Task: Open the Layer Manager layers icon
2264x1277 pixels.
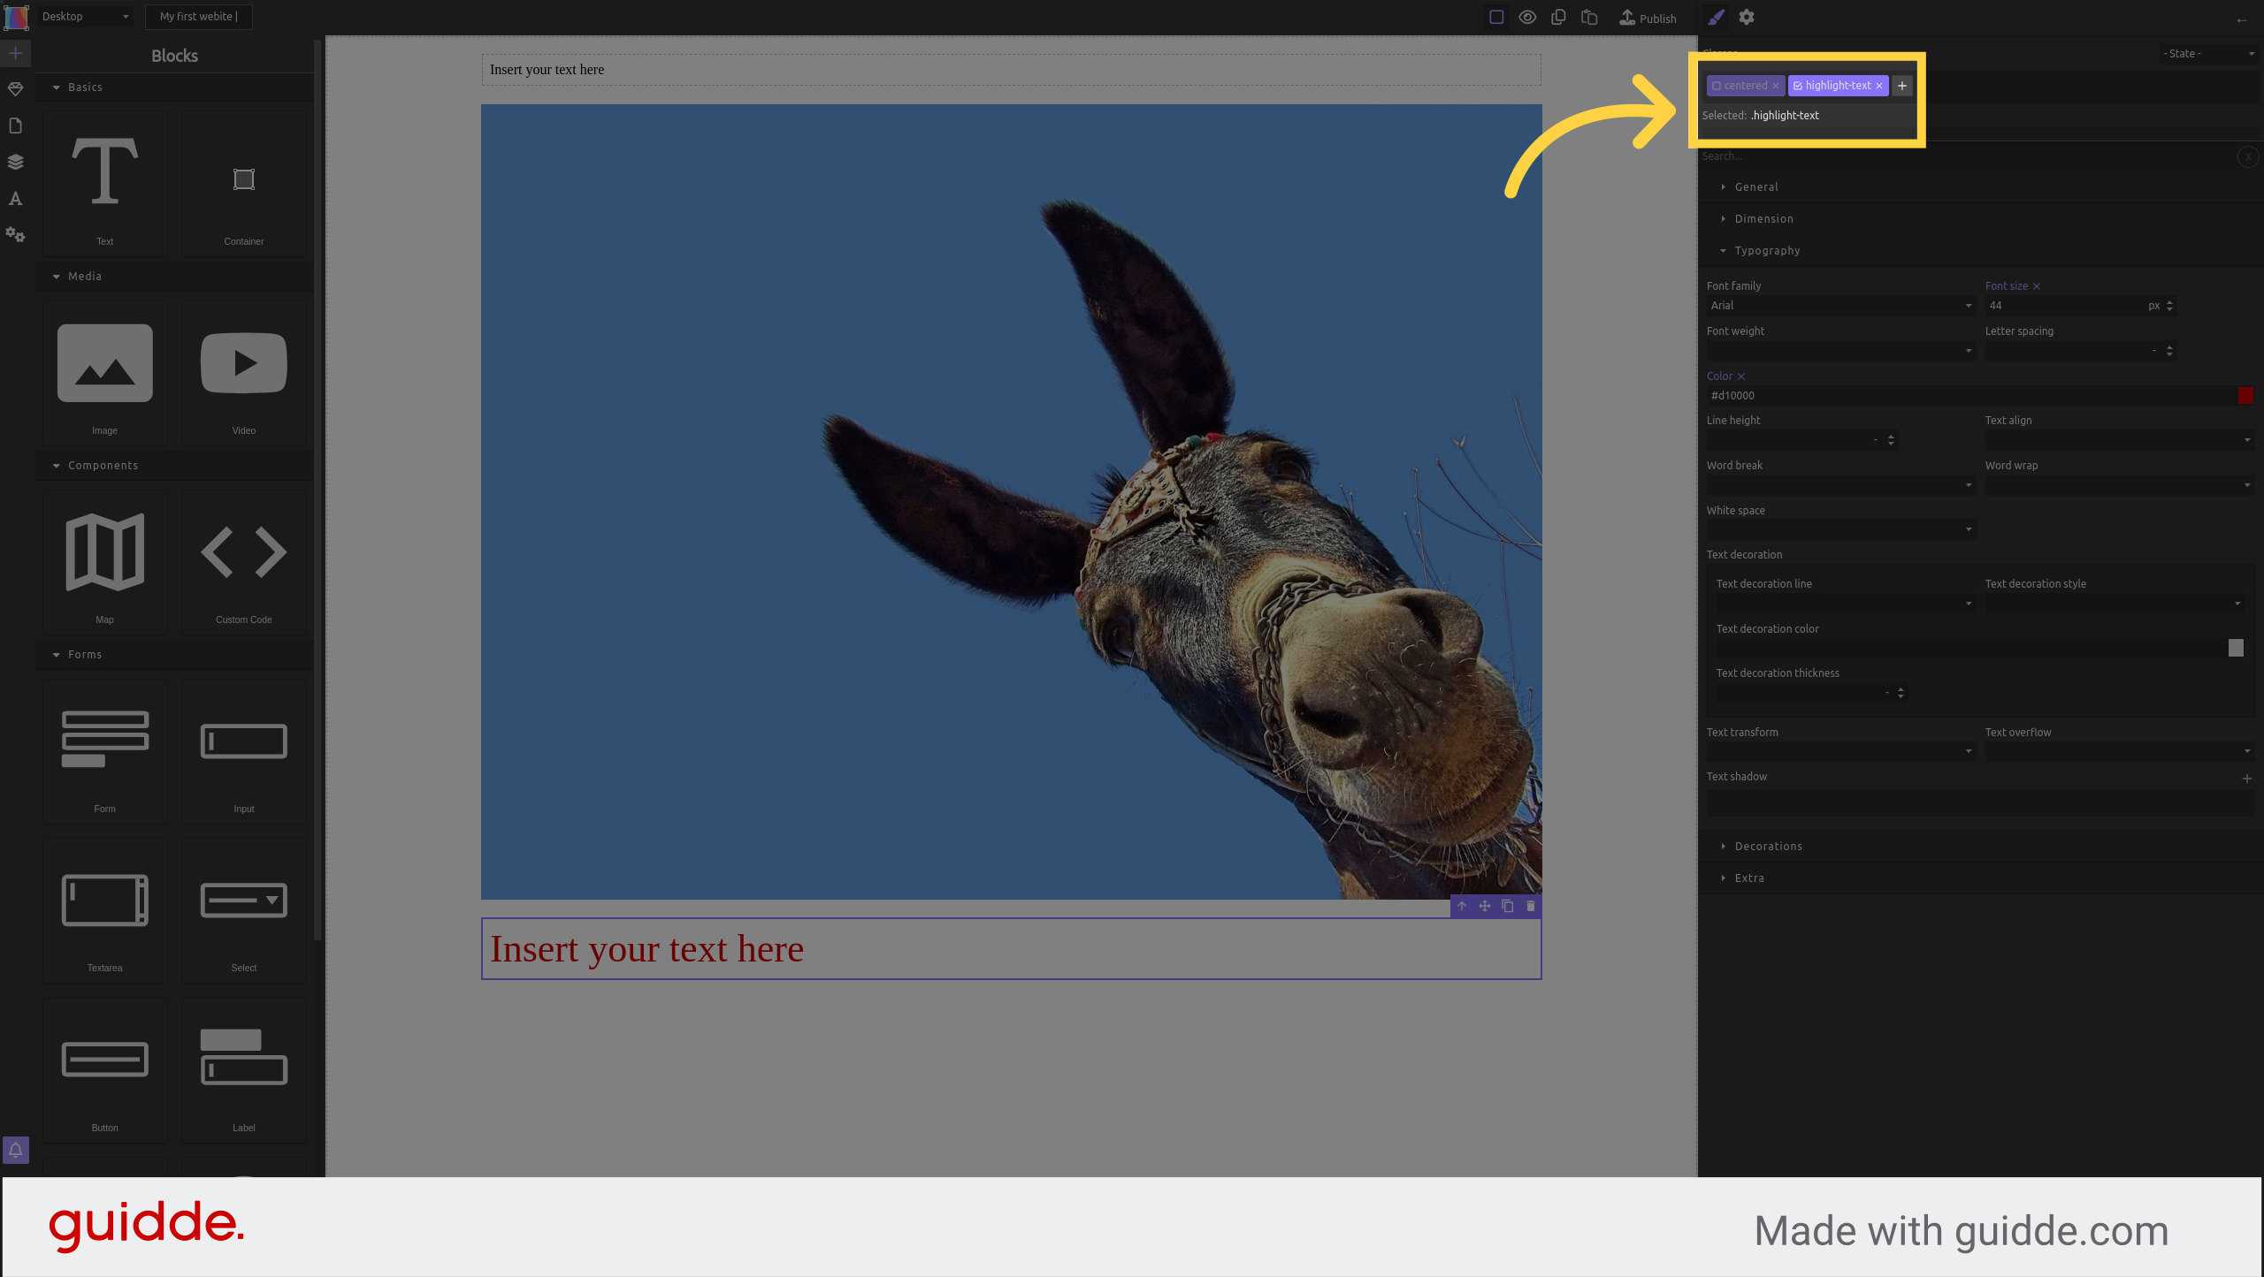Action: coord(15,162)
